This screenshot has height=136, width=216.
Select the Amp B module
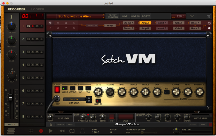coord(145,28)
